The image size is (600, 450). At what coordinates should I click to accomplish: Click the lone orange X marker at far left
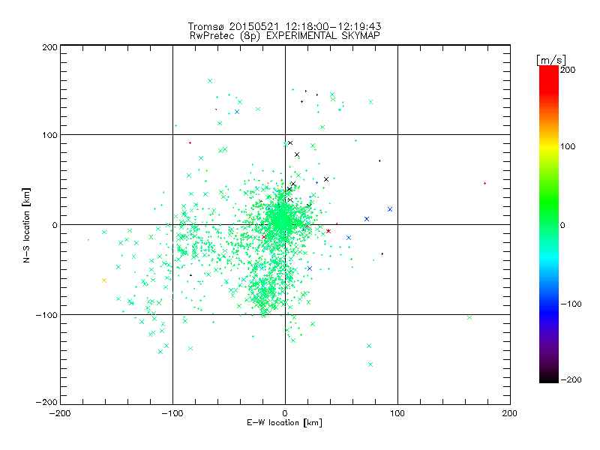[104, 280]
